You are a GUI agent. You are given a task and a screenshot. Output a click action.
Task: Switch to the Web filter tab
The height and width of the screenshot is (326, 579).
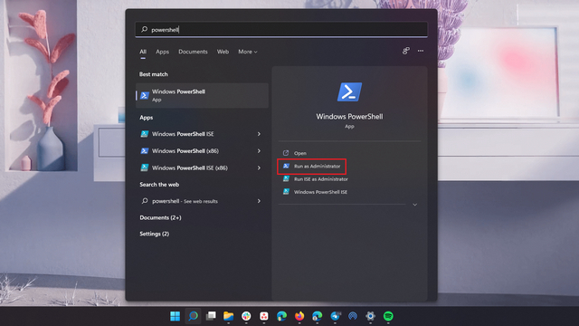[223, 52]
